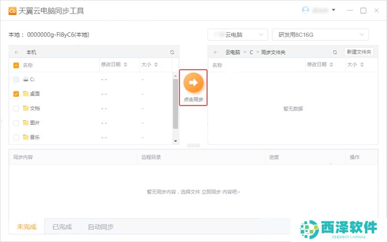Check the 音乐 folder checkbox
The height and width of the screenshot is (242, 387).
pyautogui.click(x=16, y=137)
